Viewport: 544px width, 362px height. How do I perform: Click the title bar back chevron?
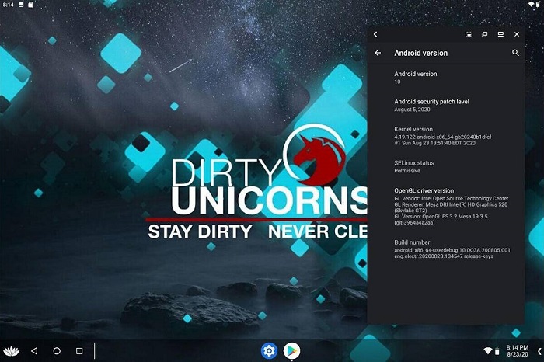(375, 34)
